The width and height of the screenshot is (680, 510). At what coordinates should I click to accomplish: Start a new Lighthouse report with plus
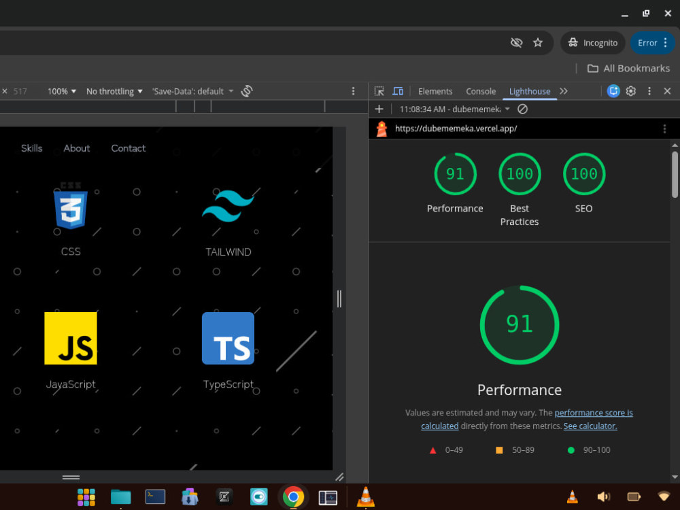click(379, 109)
